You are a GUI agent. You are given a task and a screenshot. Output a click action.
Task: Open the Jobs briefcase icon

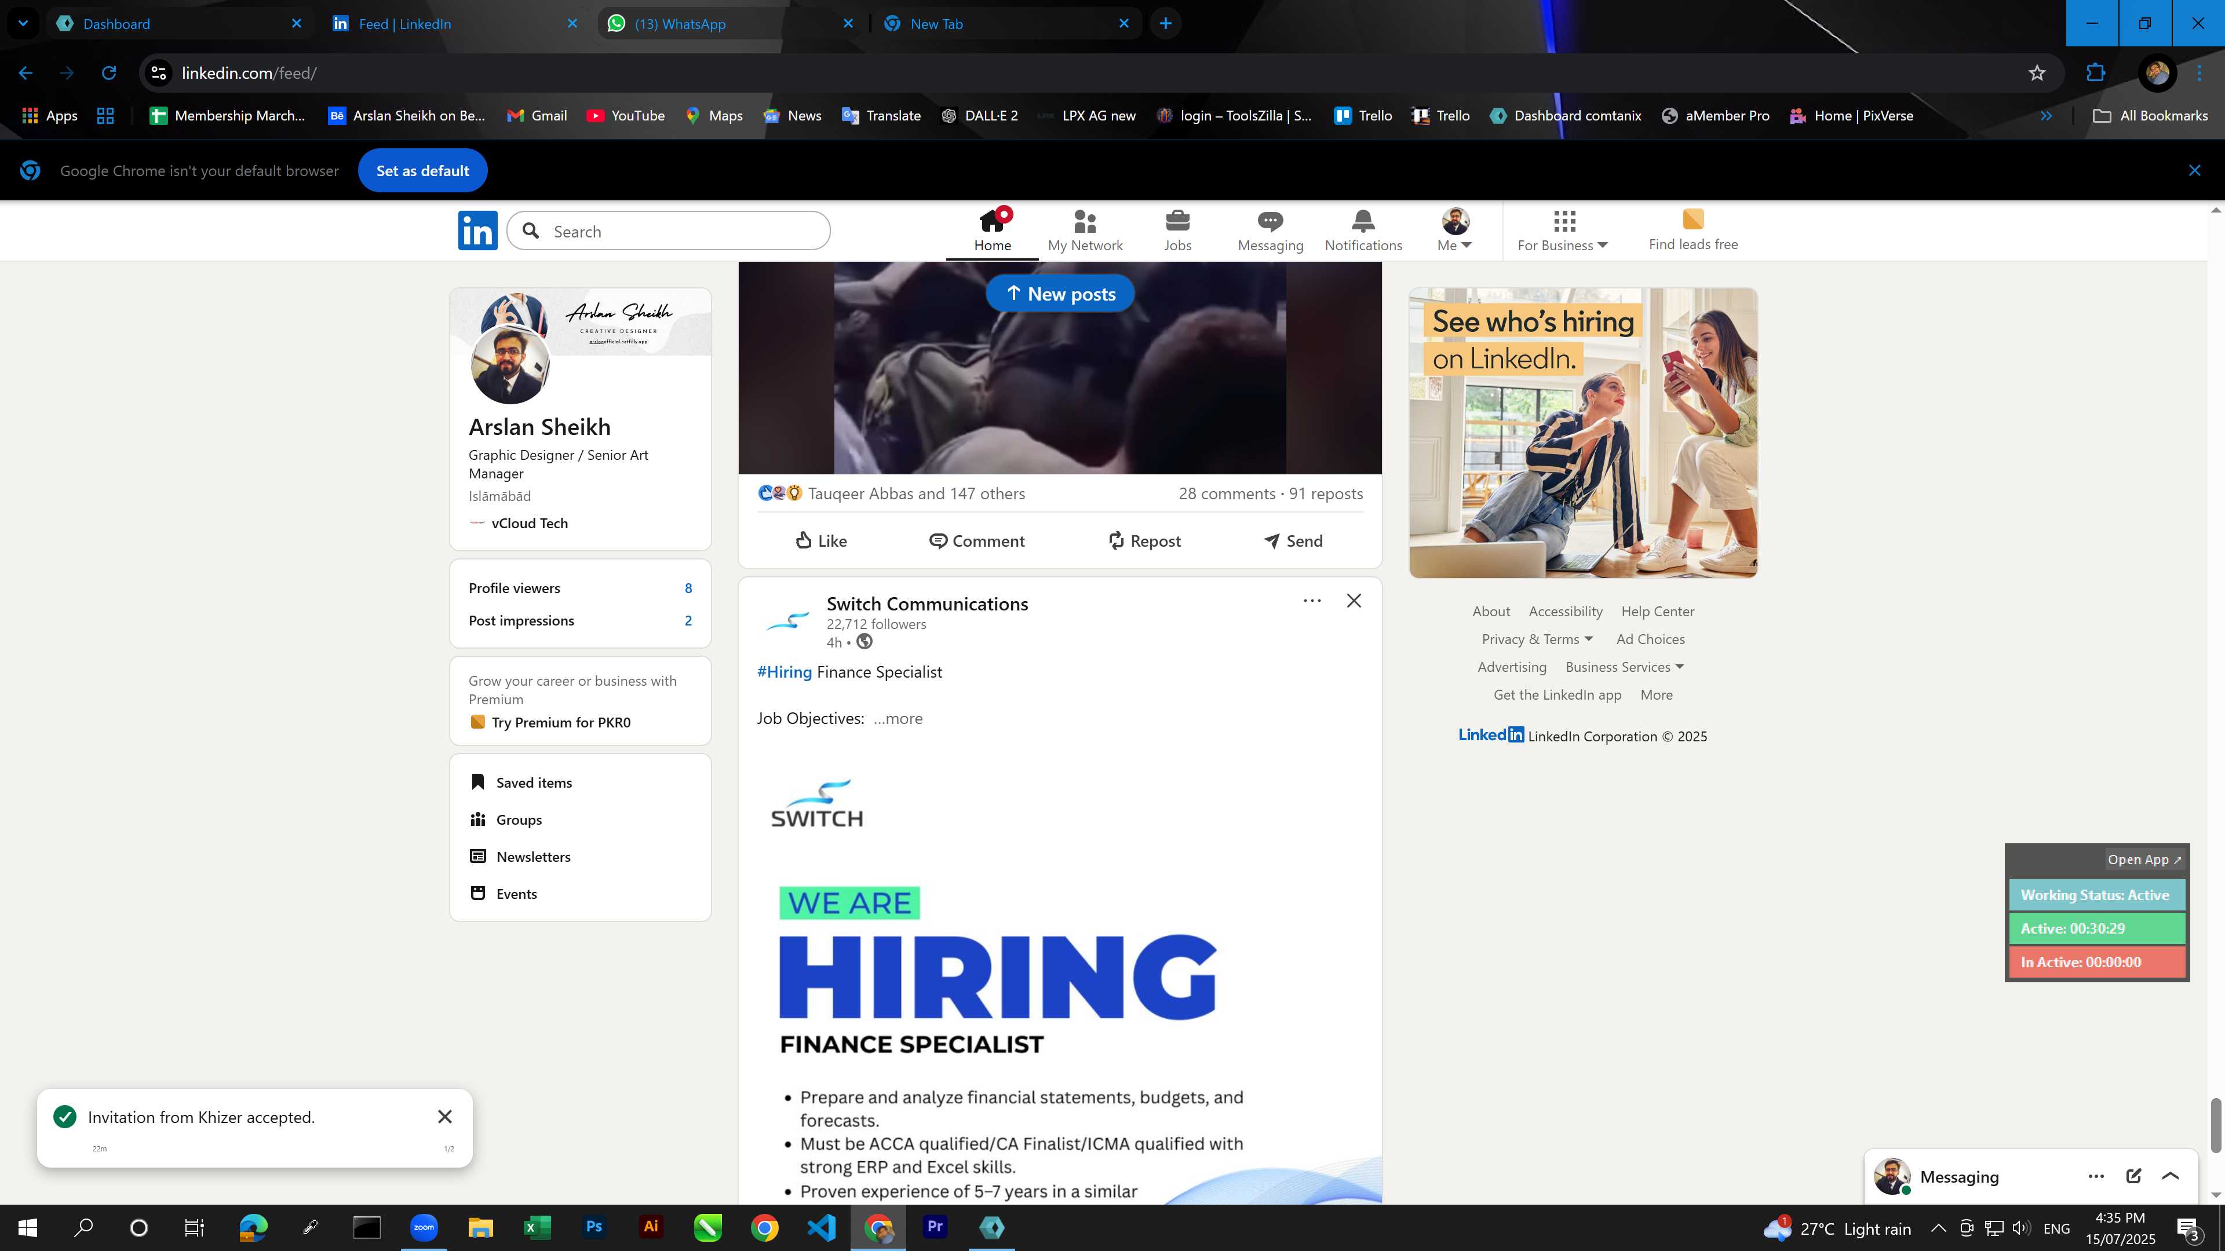point(1177,220)
